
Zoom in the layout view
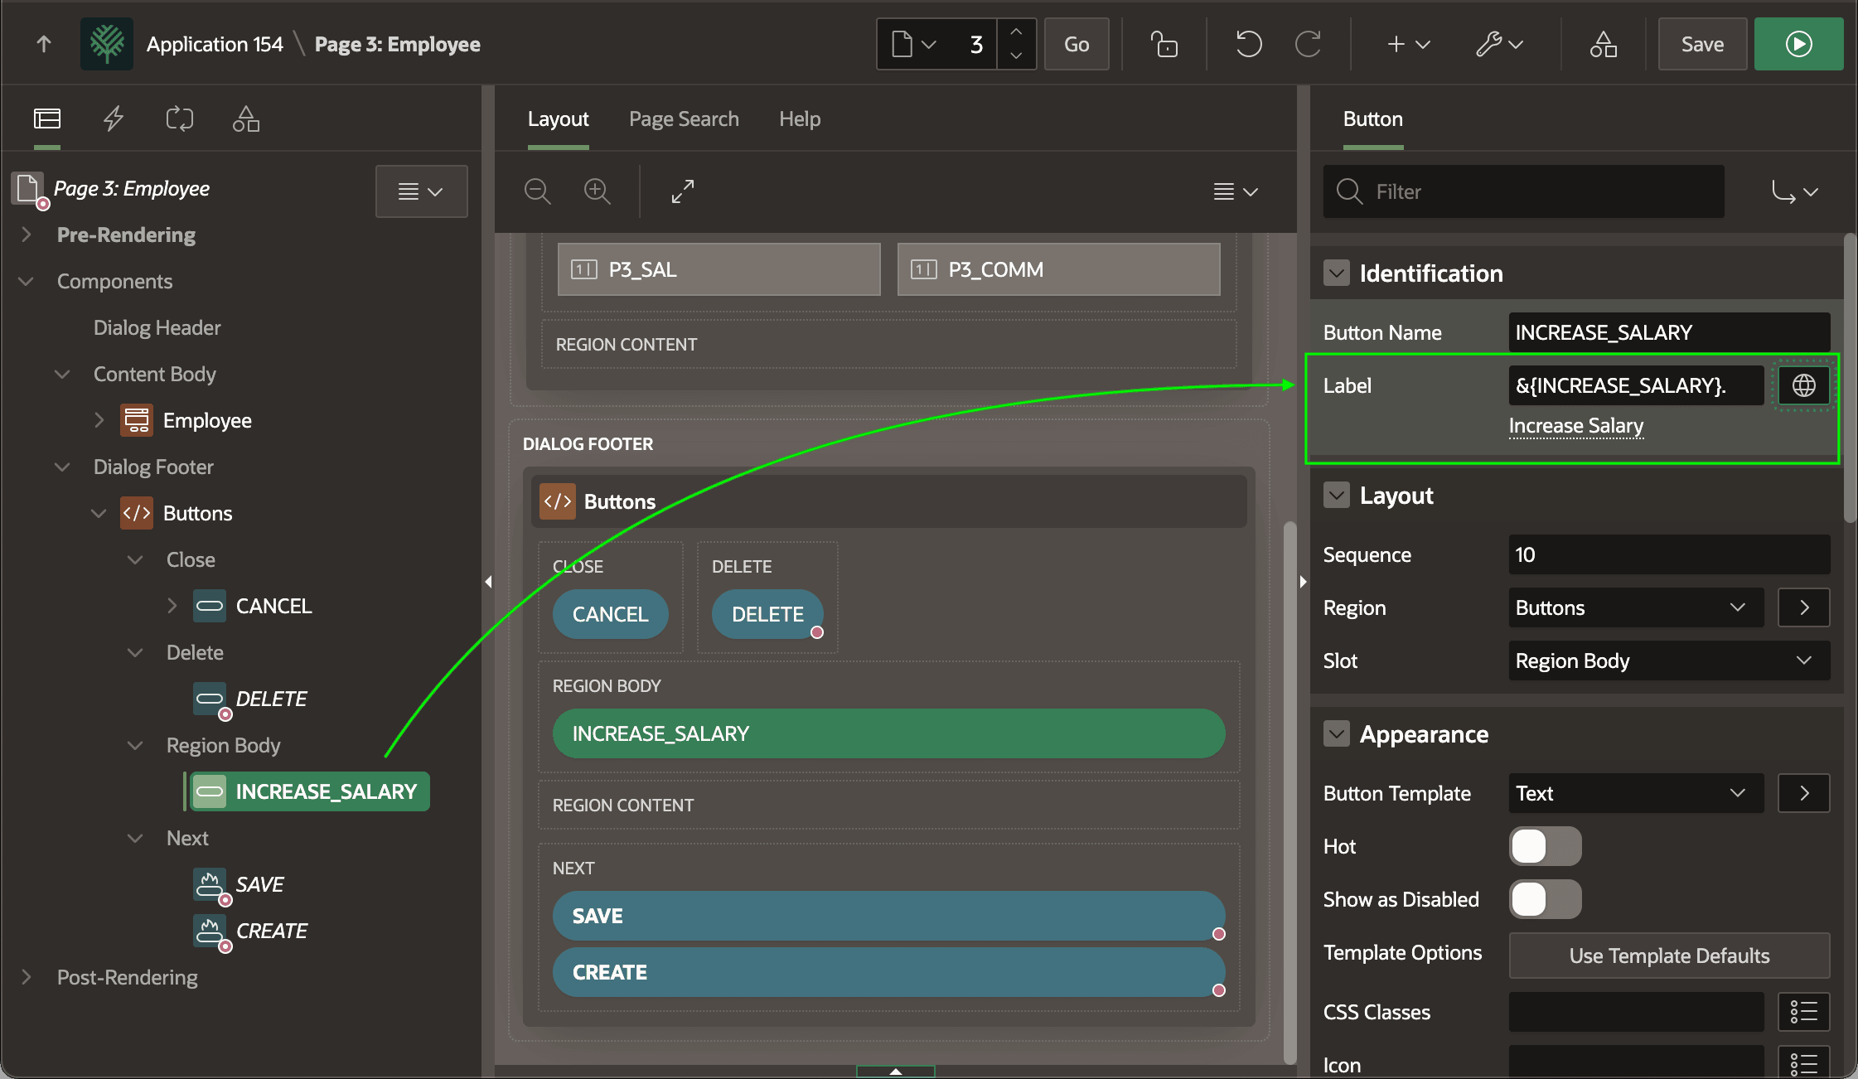point(598,191)
